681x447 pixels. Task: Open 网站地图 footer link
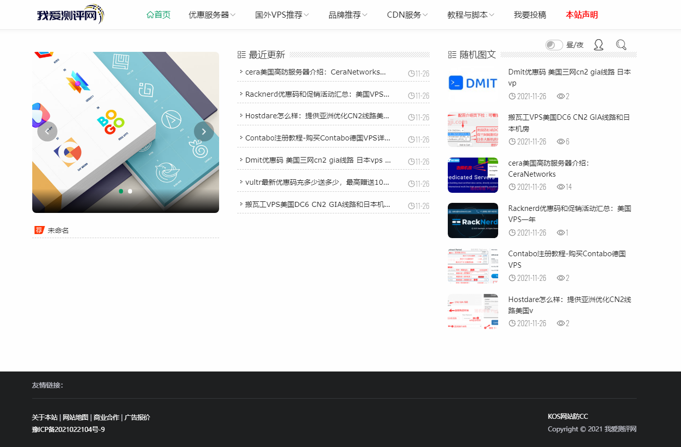click(76, 417)
